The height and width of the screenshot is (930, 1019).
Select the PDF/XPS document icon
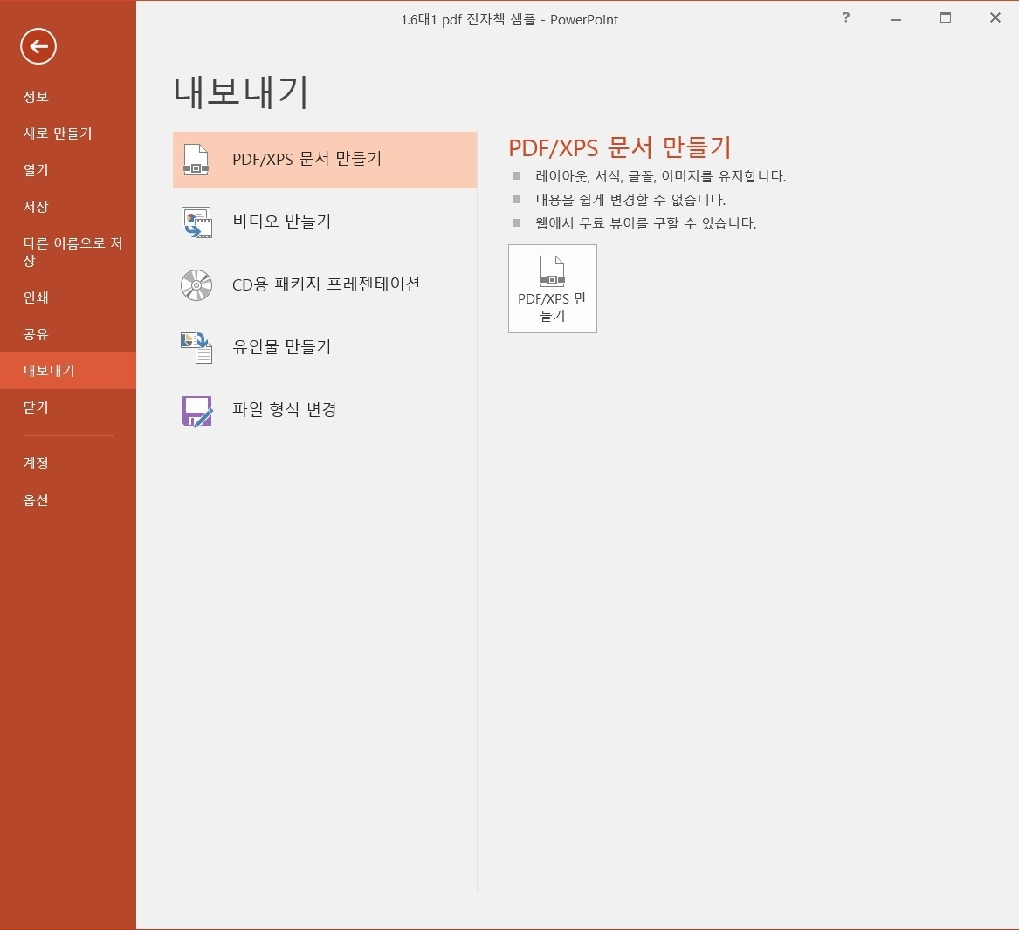[196, 160]
